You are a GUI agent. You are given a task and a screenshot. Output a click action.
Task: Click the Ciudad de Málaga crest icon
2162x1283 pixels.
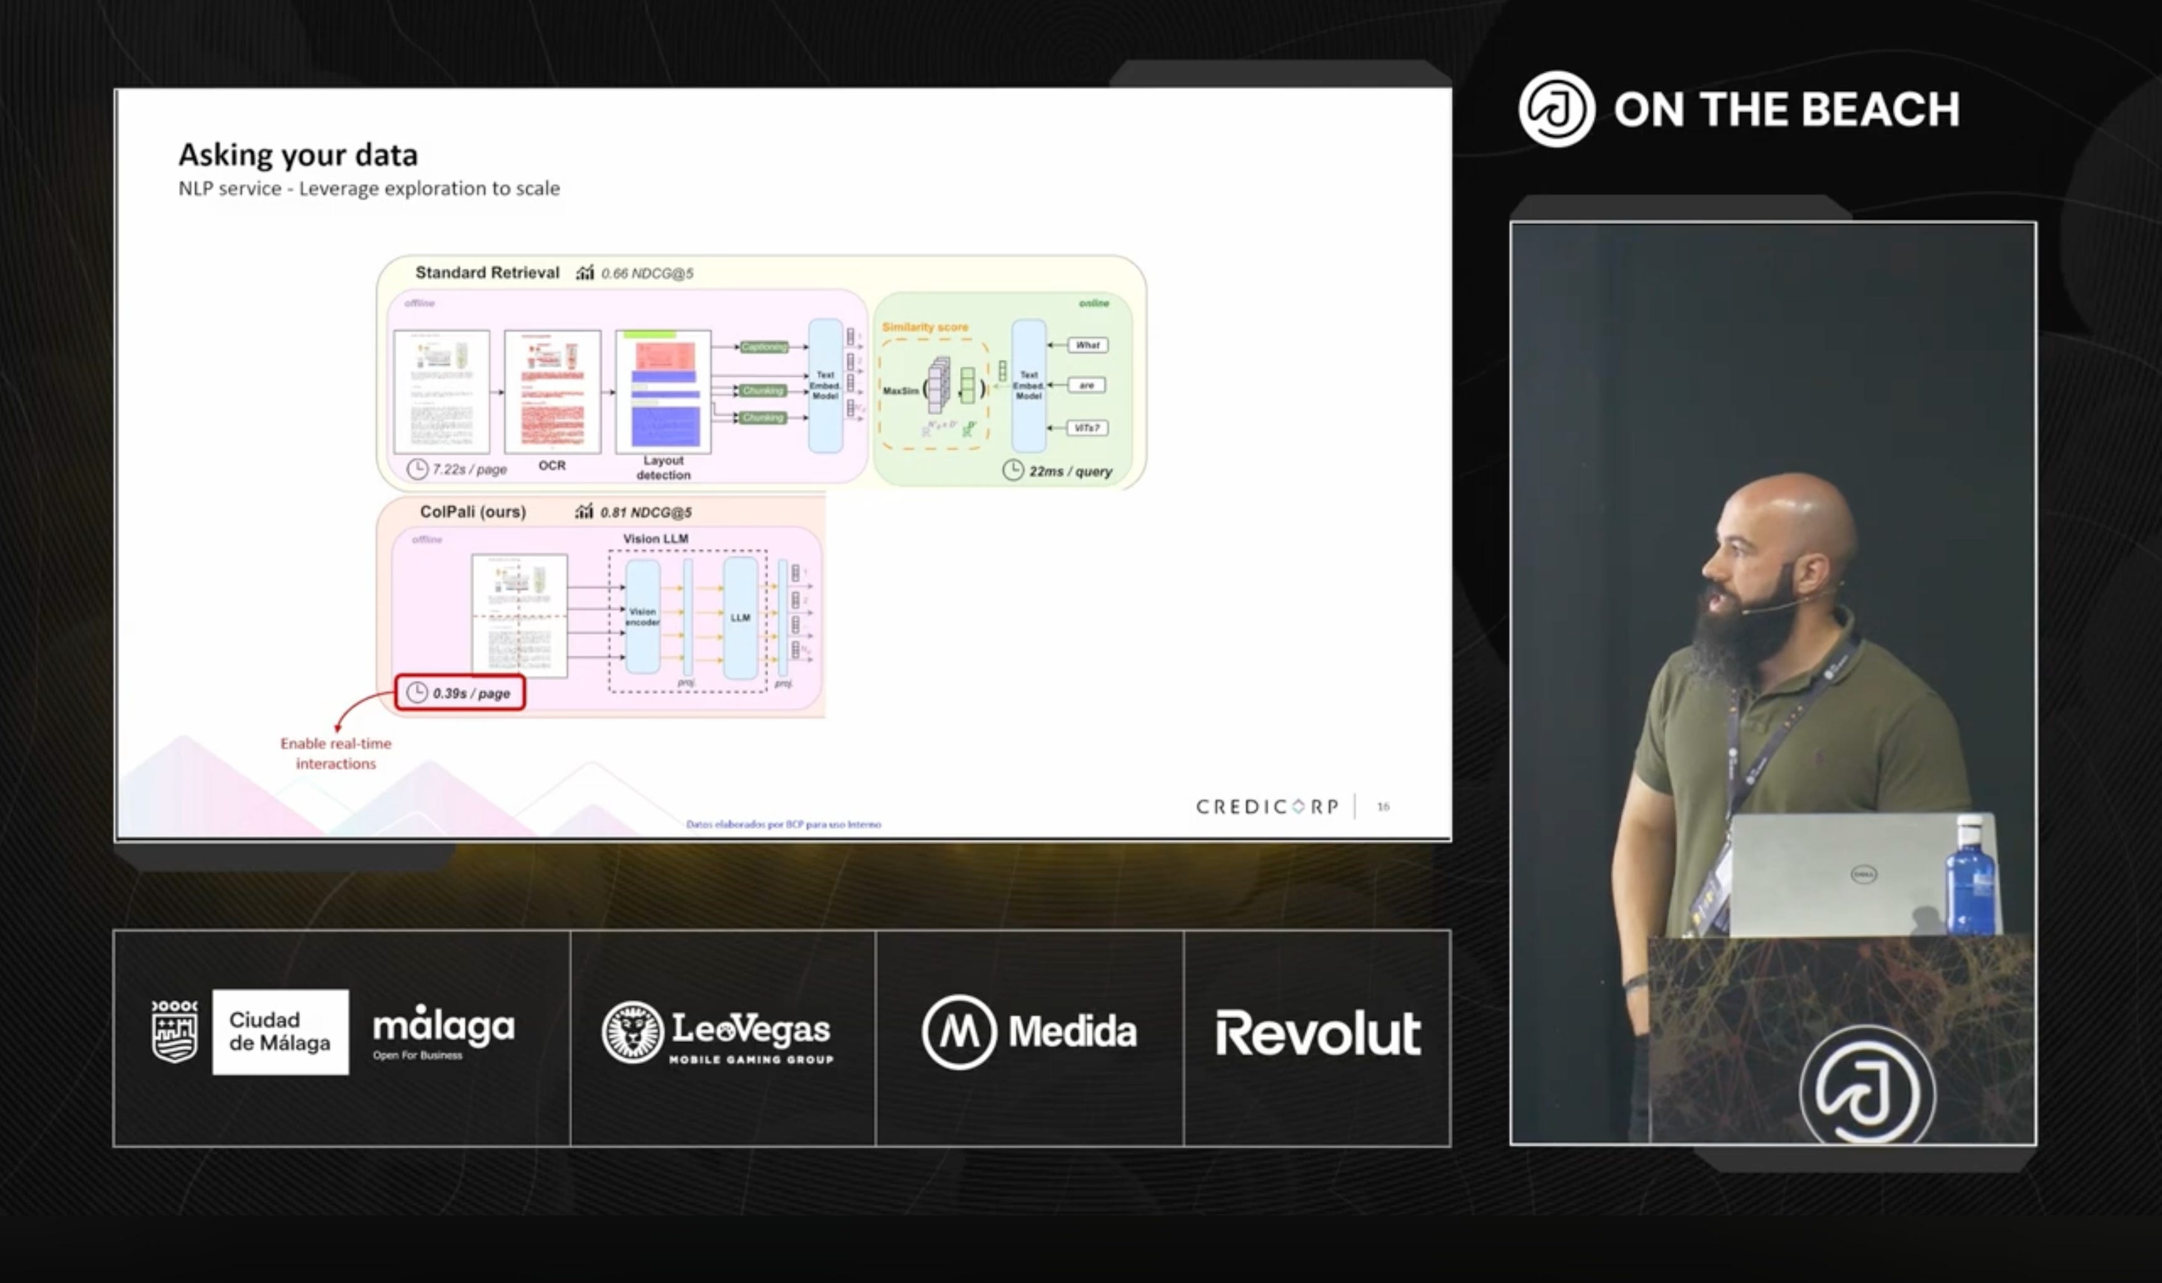pos(175,1031)
